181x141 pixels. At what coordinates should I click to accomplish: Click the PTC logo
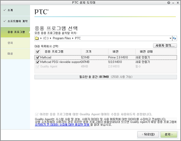(41, 12)
